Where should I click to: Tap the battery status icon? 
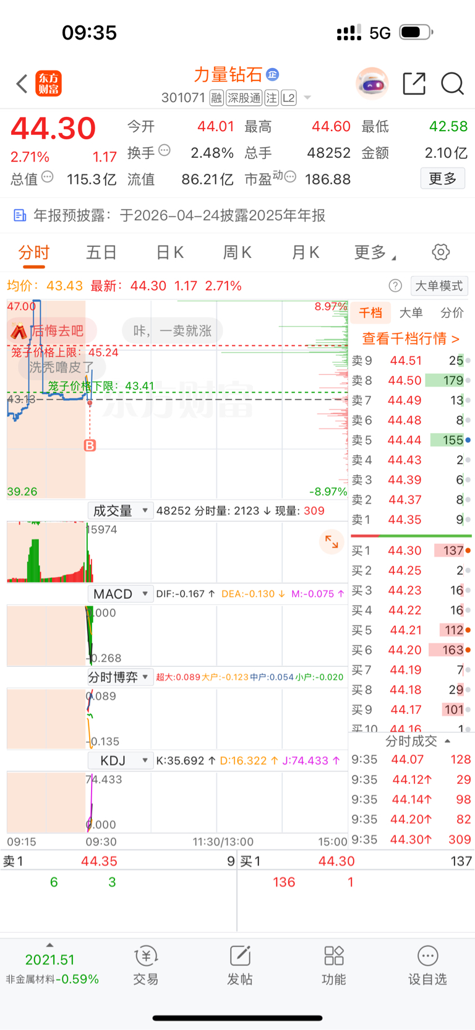click(x=416, y=32)
